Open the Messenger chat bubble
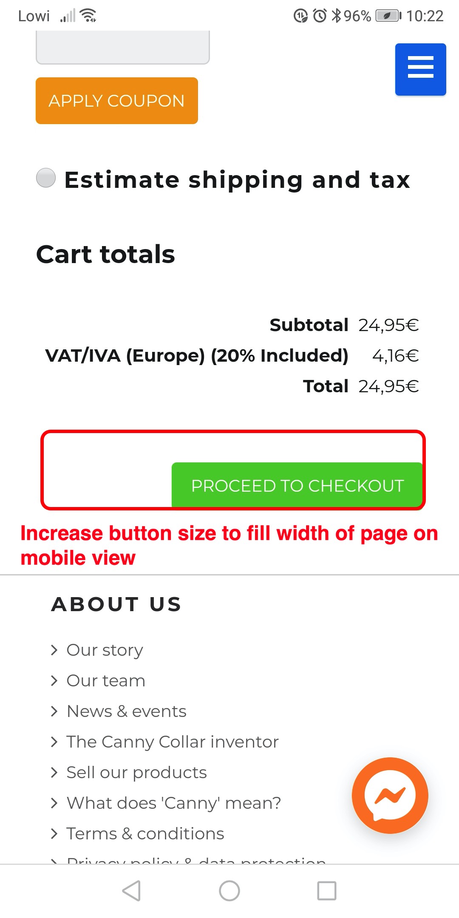 (390, 795)
